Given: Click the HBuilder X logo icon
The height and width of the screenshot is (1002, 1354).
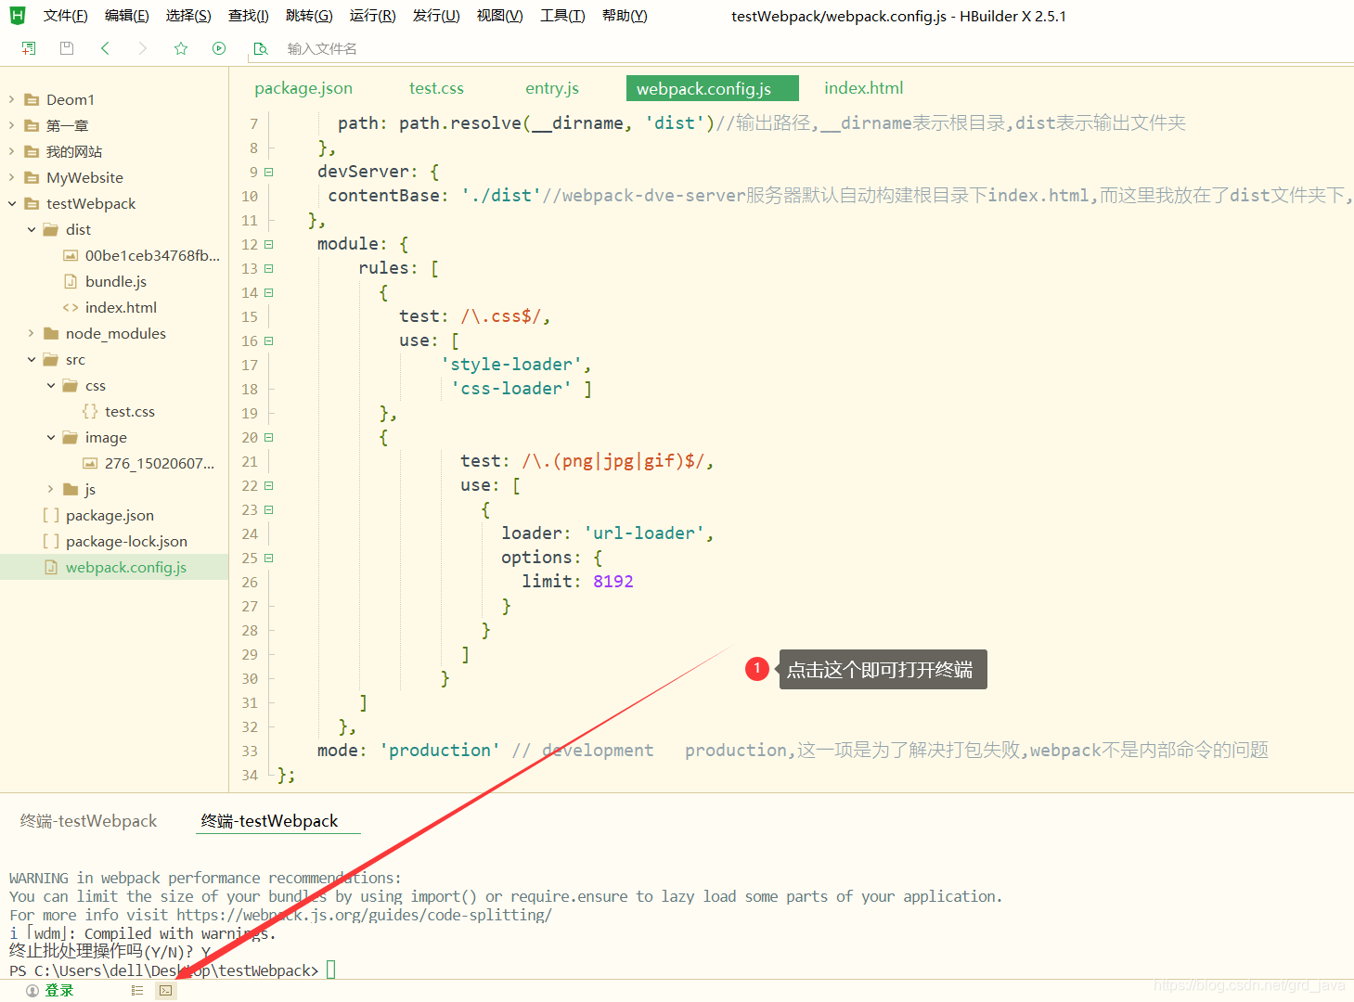Looking at the screenshot, I should tap(17, 15).
